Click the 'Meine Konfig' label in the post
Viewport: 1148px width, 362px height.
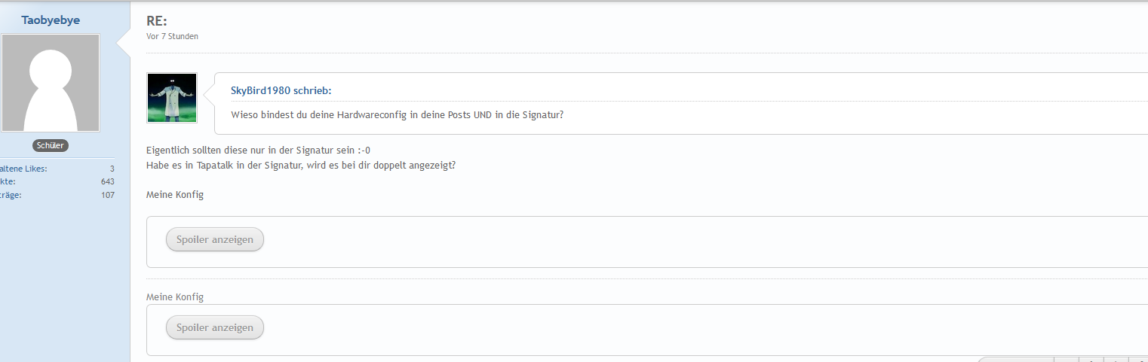click(175, 195)
